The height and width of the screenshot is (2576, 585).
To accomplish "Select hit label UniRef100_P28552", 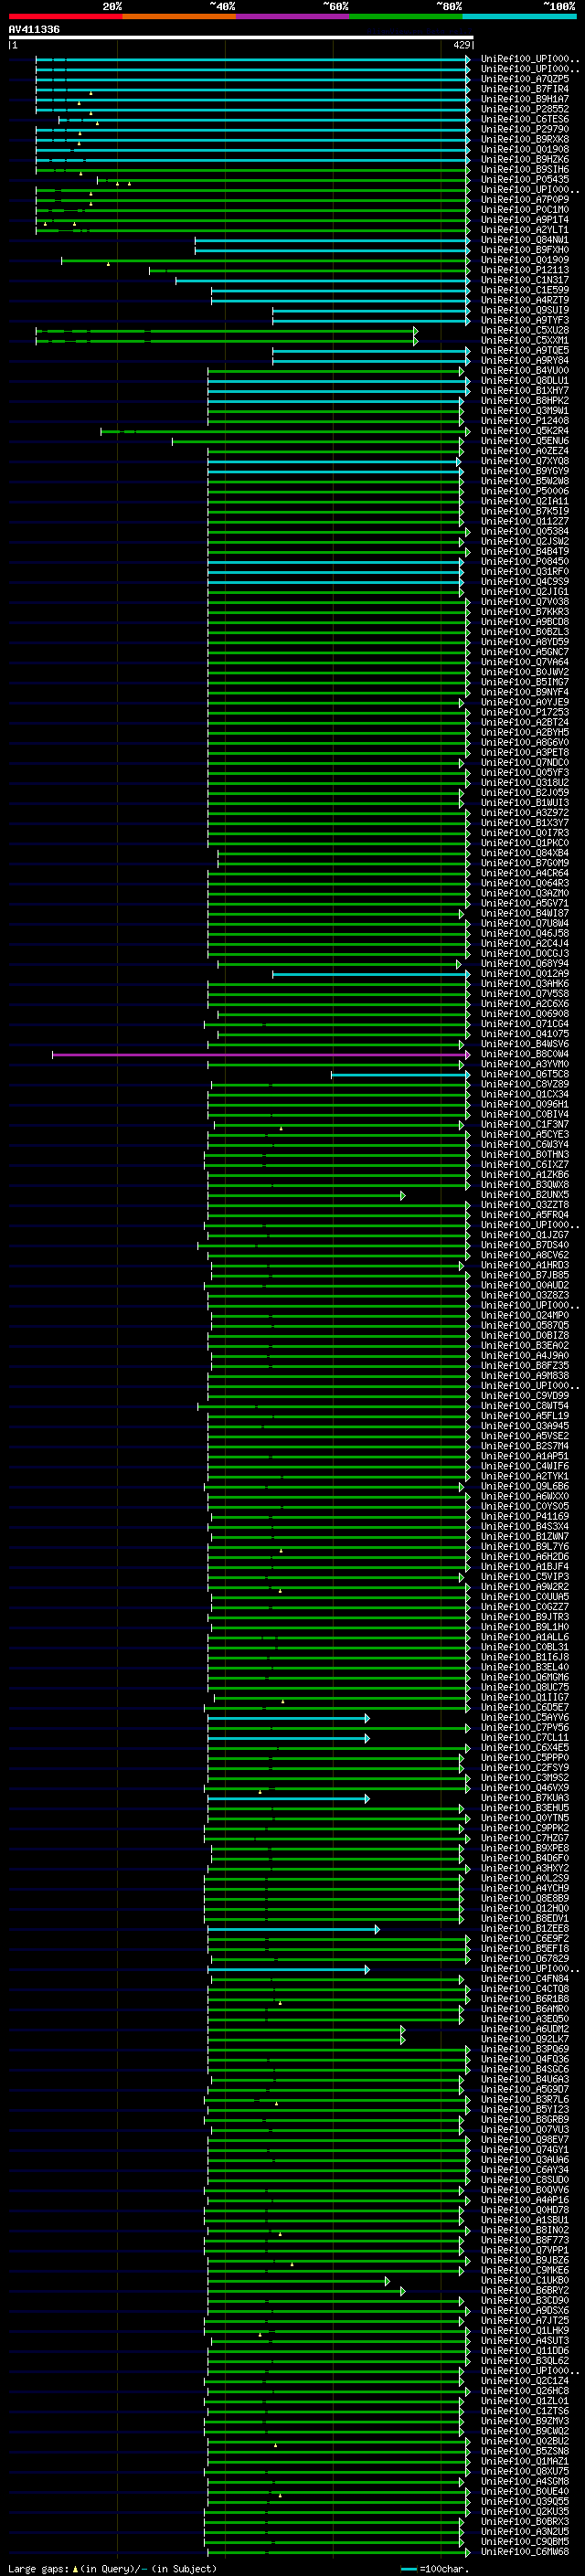I will [x=525, y=109].
